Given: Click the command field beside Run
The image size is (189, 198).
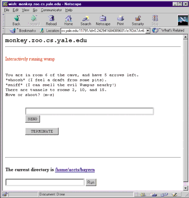Looking at the screenshot, I should (45, 182).
